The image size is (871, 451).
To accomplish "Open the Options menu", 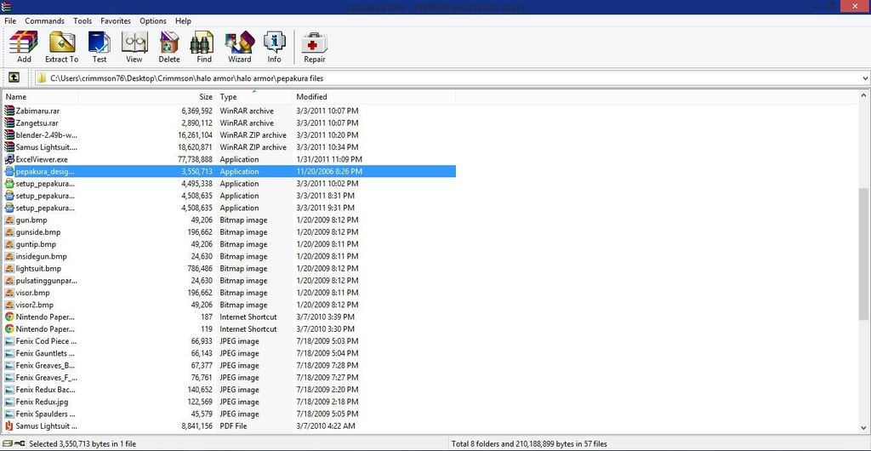I will point(153,21).
